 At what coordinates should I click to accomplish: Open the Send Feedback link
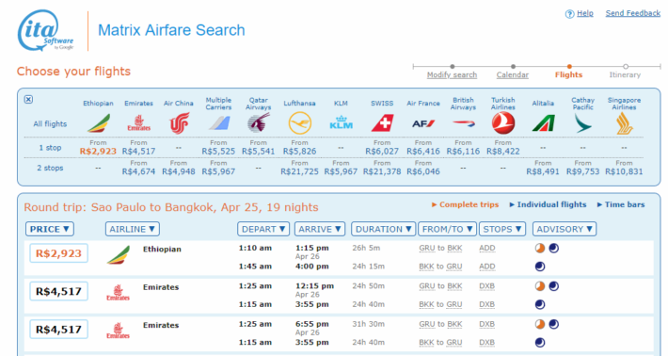pyautogui.click(x=633, y=13)
